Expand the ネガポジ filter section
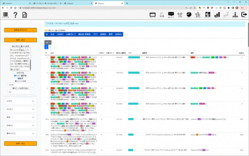The height and width of the screenshot is (156, 249). coord(20,109)
